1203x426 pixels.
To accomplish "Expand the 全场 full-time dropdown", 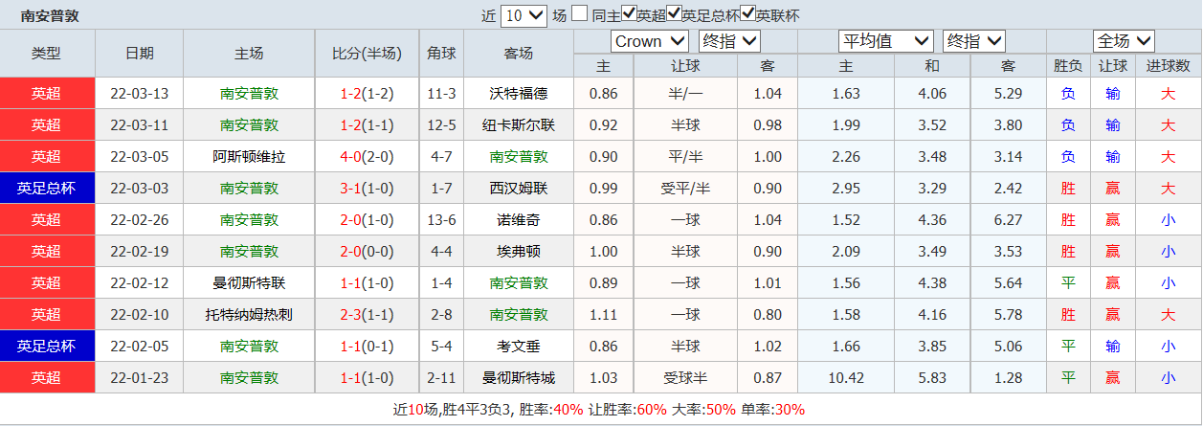I will (1124, 41).
